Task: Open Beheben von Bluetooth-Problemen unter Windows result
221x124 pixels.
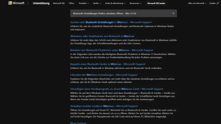Action: pos(112,50)
